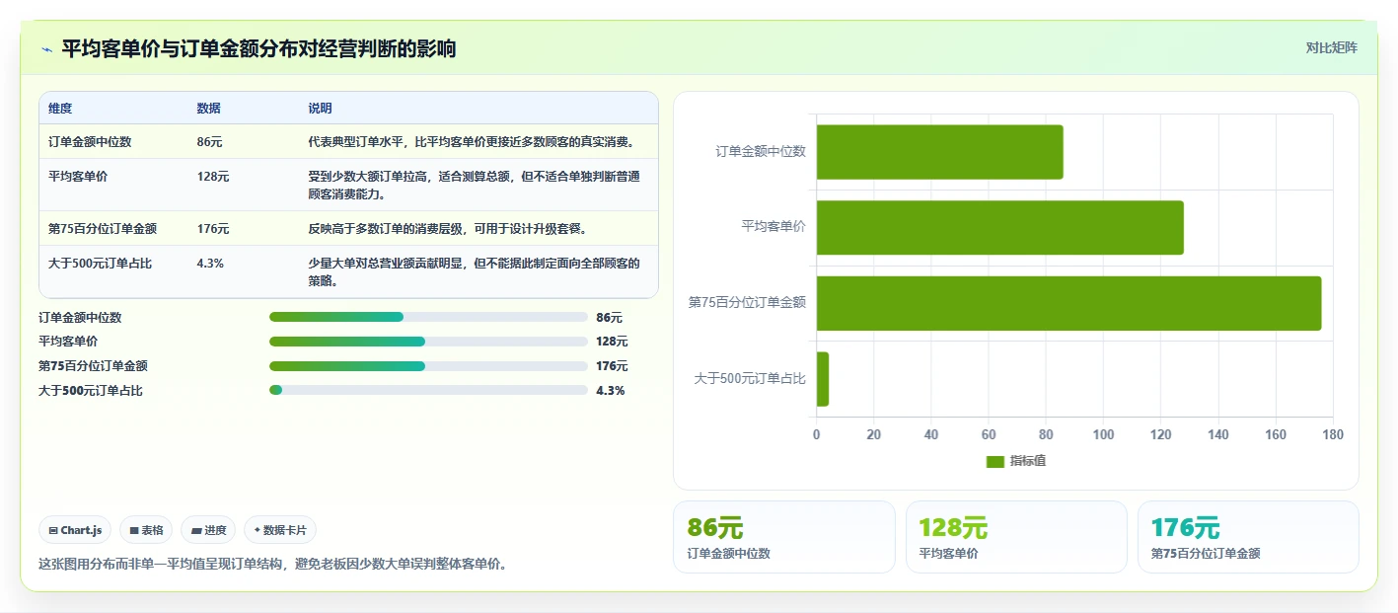The image size is (1398, 613).
Task: Select the 大于500元订单占比 table row label
Action: pos(100,264)
